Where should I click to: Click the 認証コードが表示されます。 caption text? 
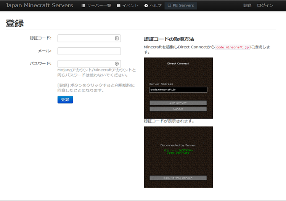click(x=169, y=121)
